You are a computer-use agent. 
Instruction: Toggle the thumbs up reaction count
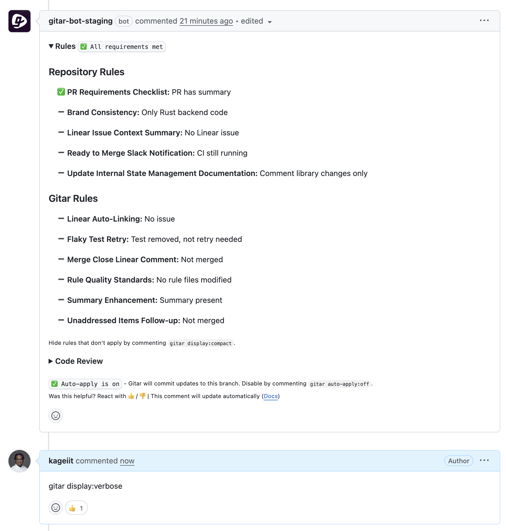(76, 508)
